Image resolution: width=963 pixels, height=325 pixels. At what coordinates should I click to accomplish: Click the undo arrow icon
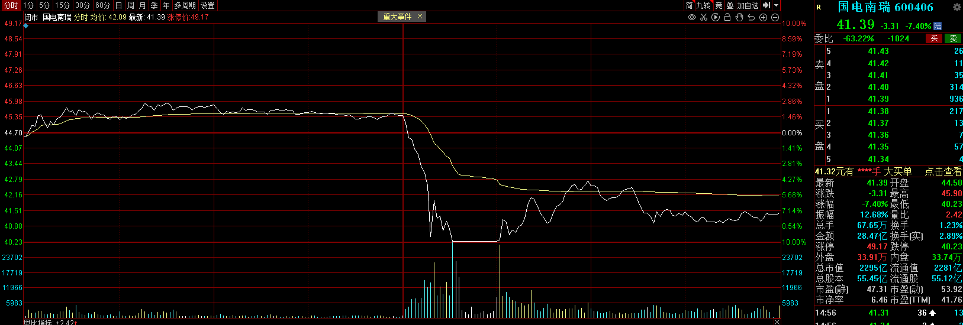(x=751, y=17)
